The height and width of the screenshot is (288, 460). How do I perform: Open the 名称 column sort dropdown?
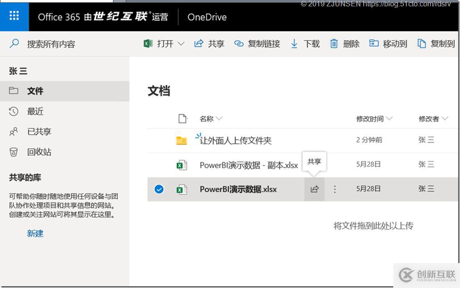click(219, 119)
